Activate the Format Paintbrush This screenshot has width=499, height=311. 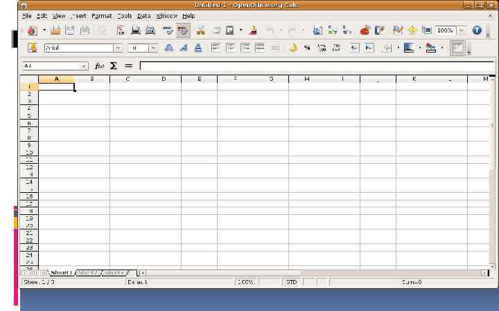[x=254, y=30]
